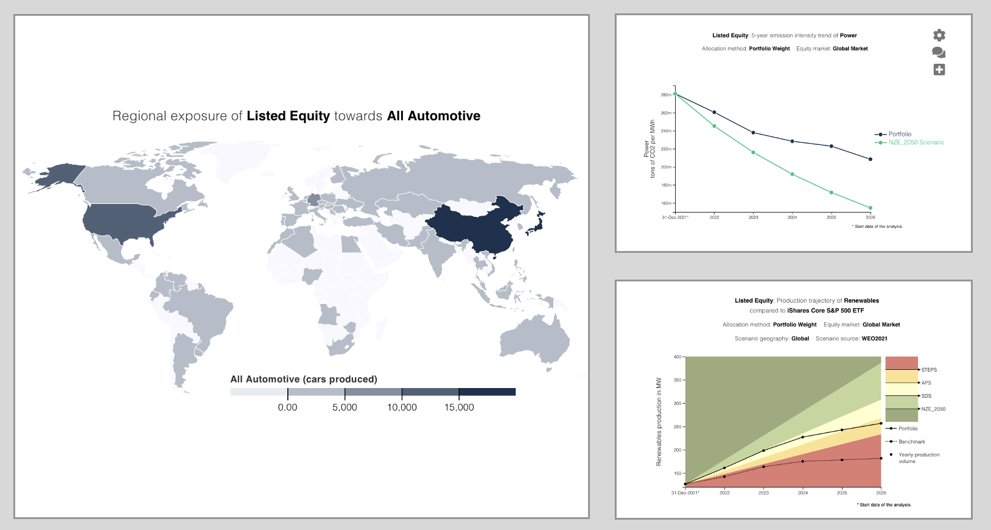Click the darkest segment of automotive legend
Screen dimensions: 991x530
487,392
